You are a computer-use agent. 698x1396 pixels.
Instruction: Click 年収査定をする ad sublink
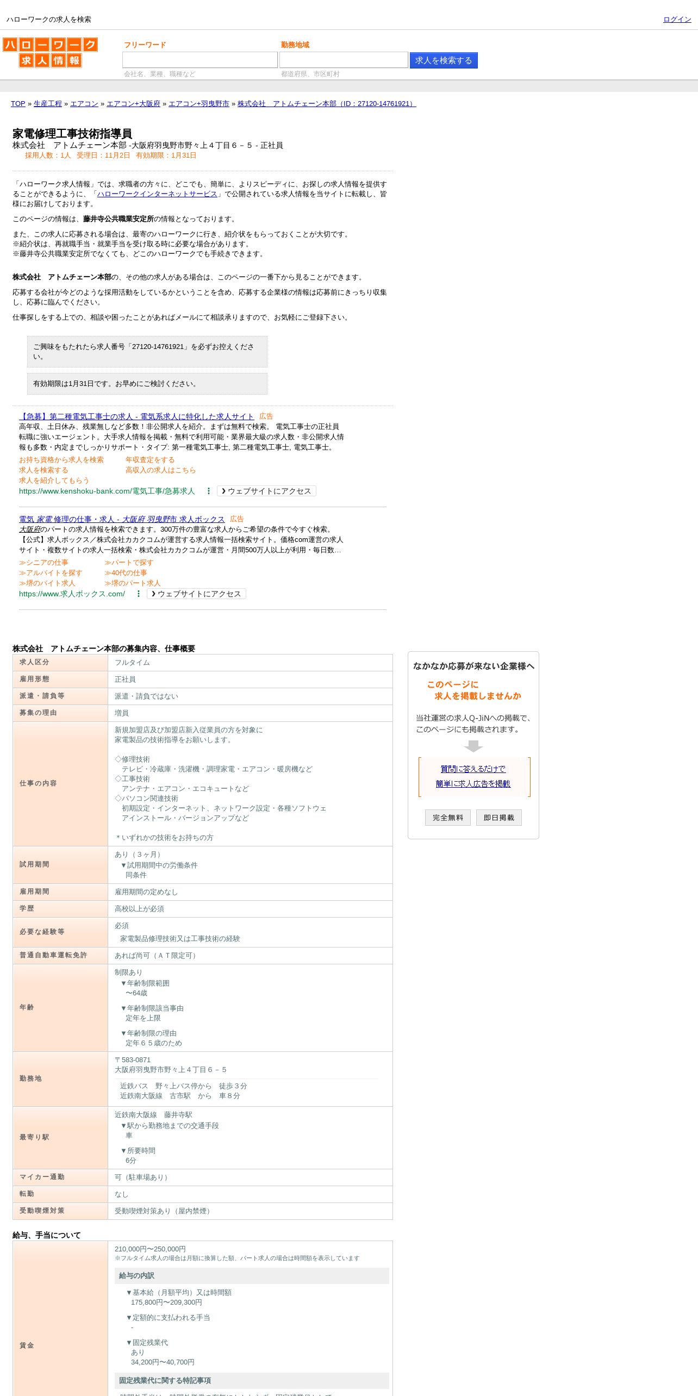pyautogui.click(x=150, y=460)
